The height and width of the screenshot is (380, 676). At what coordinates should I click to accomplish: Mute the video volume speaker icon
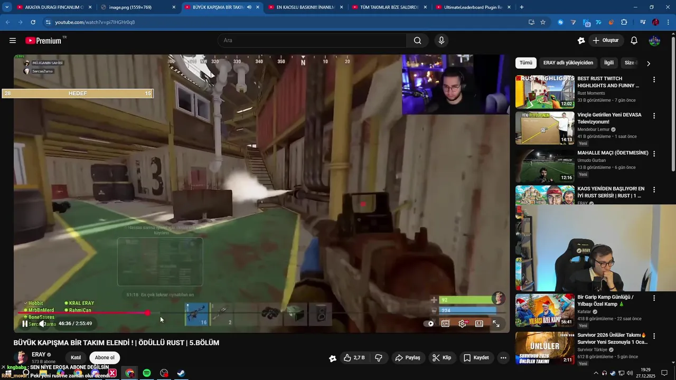[42, 324]
